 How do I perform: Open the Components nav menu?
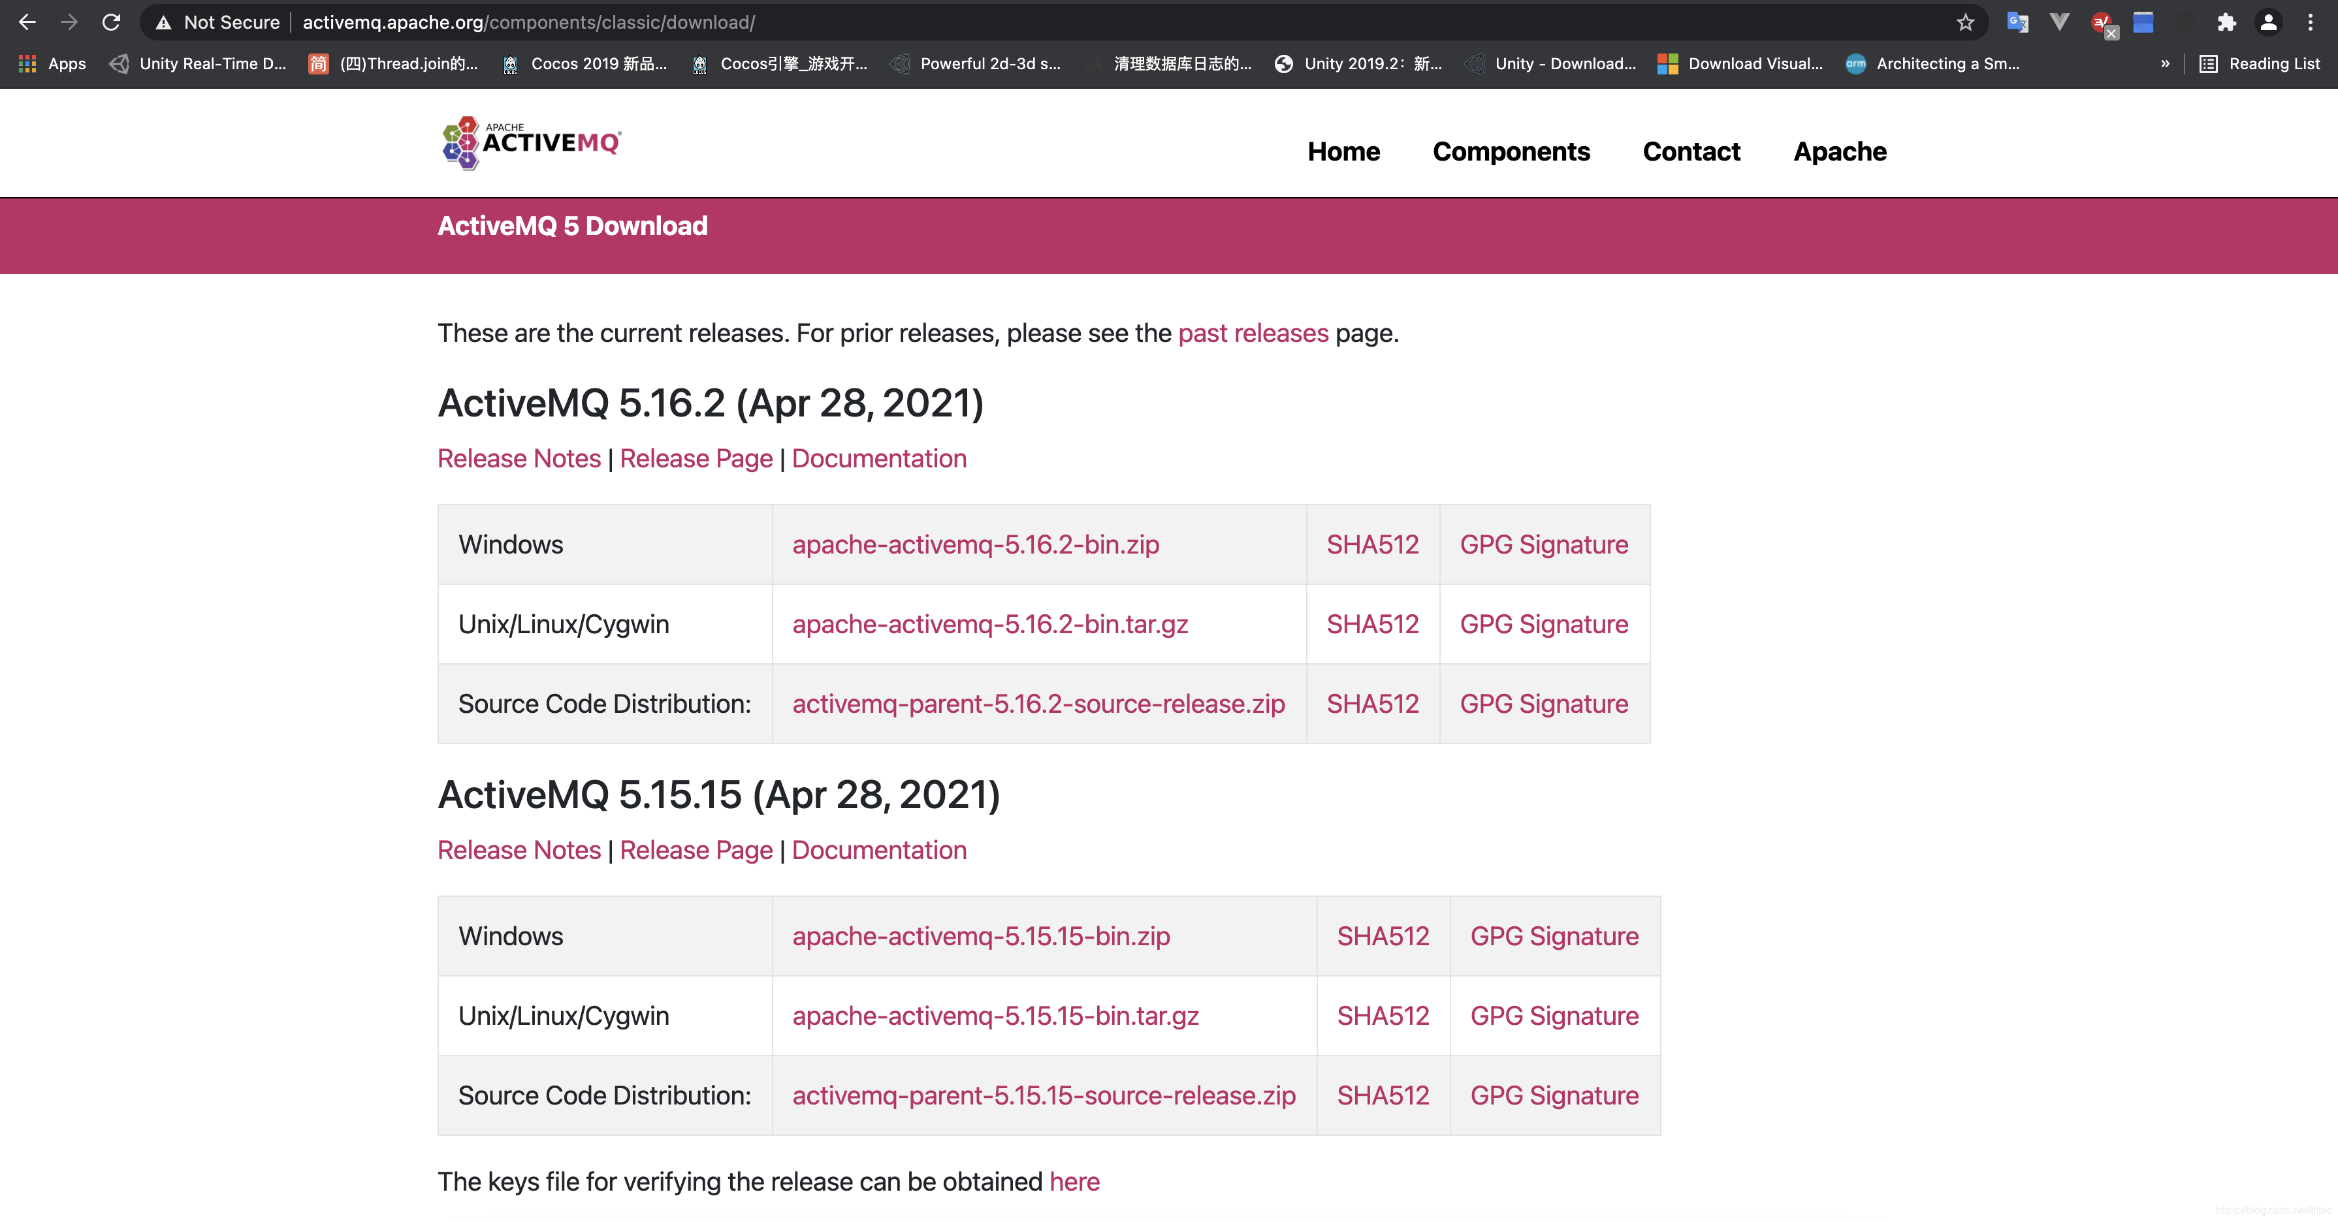1511,151
